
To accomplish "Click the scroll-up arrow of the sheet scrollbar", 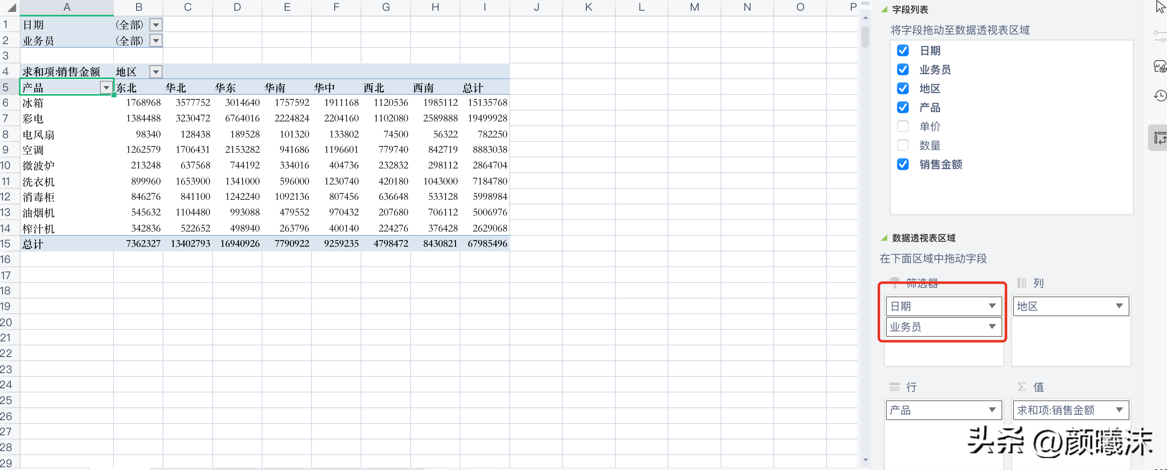I will click(x=865, y=18).
